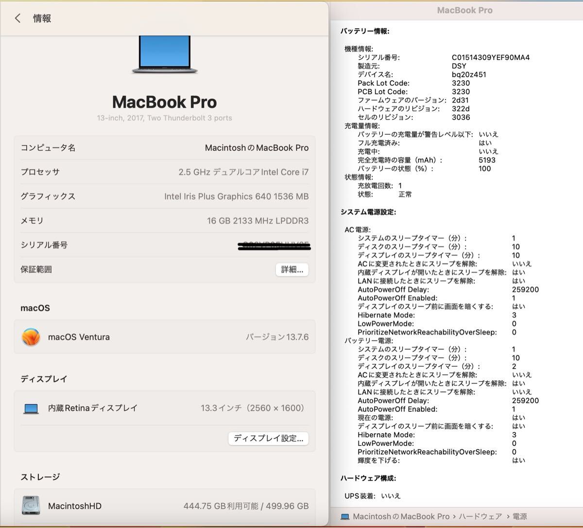Select 電源 in the path bar
The image size is (583, 528).
tap(519, 516)
